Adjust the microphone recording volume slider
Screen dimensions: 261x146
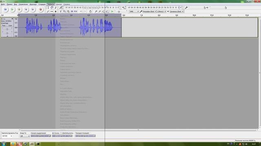coord(197,8)
